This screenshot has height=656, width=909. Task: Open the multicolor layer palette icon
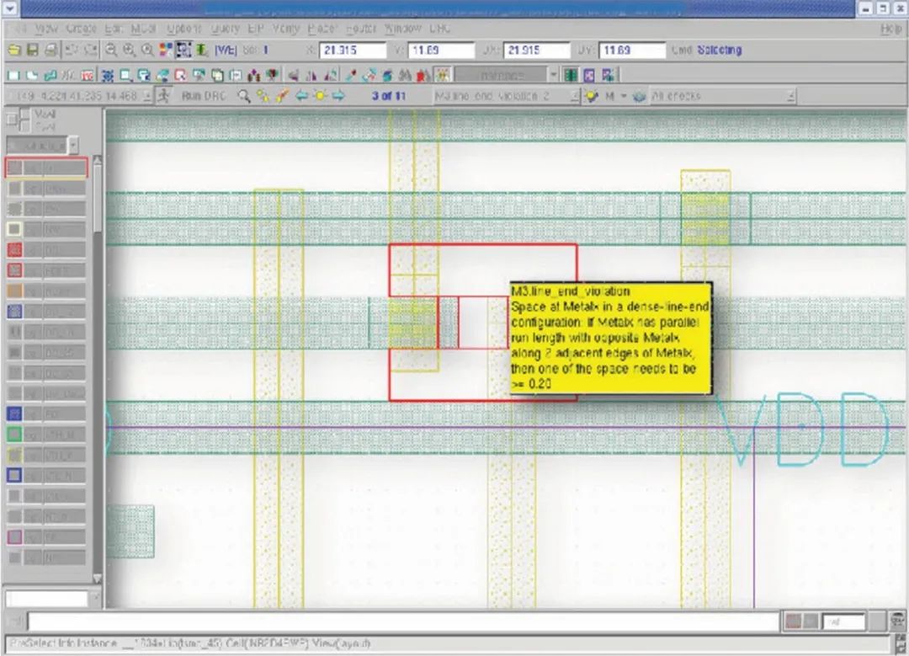pyautogui.click(x=166, y=51)
